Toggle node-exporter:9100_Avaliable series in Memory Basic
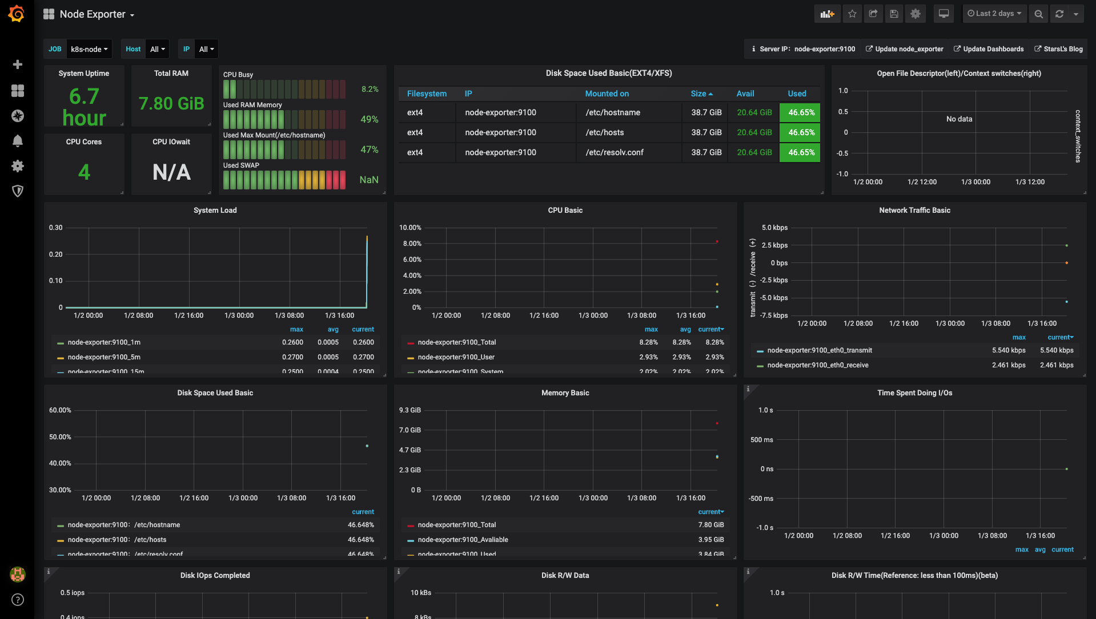The width and height of the screenshot is (1096, 619). [463, 540]
